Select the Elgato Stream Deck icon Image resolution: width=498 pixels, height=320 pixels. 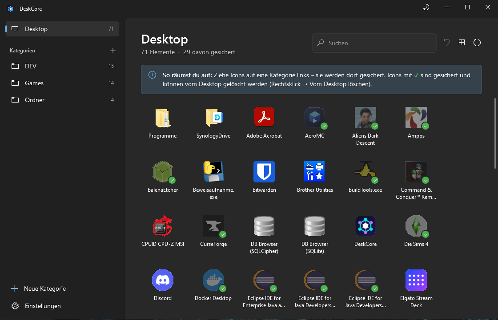416,280
